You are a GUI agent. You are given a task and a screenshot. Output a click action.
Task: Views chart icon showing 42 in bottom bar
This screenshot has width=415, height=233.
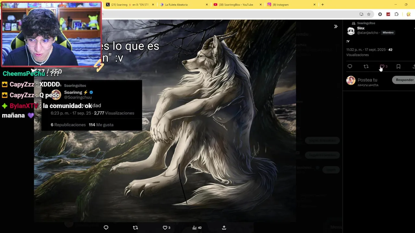pyautogui.click(x=197, y=227)
